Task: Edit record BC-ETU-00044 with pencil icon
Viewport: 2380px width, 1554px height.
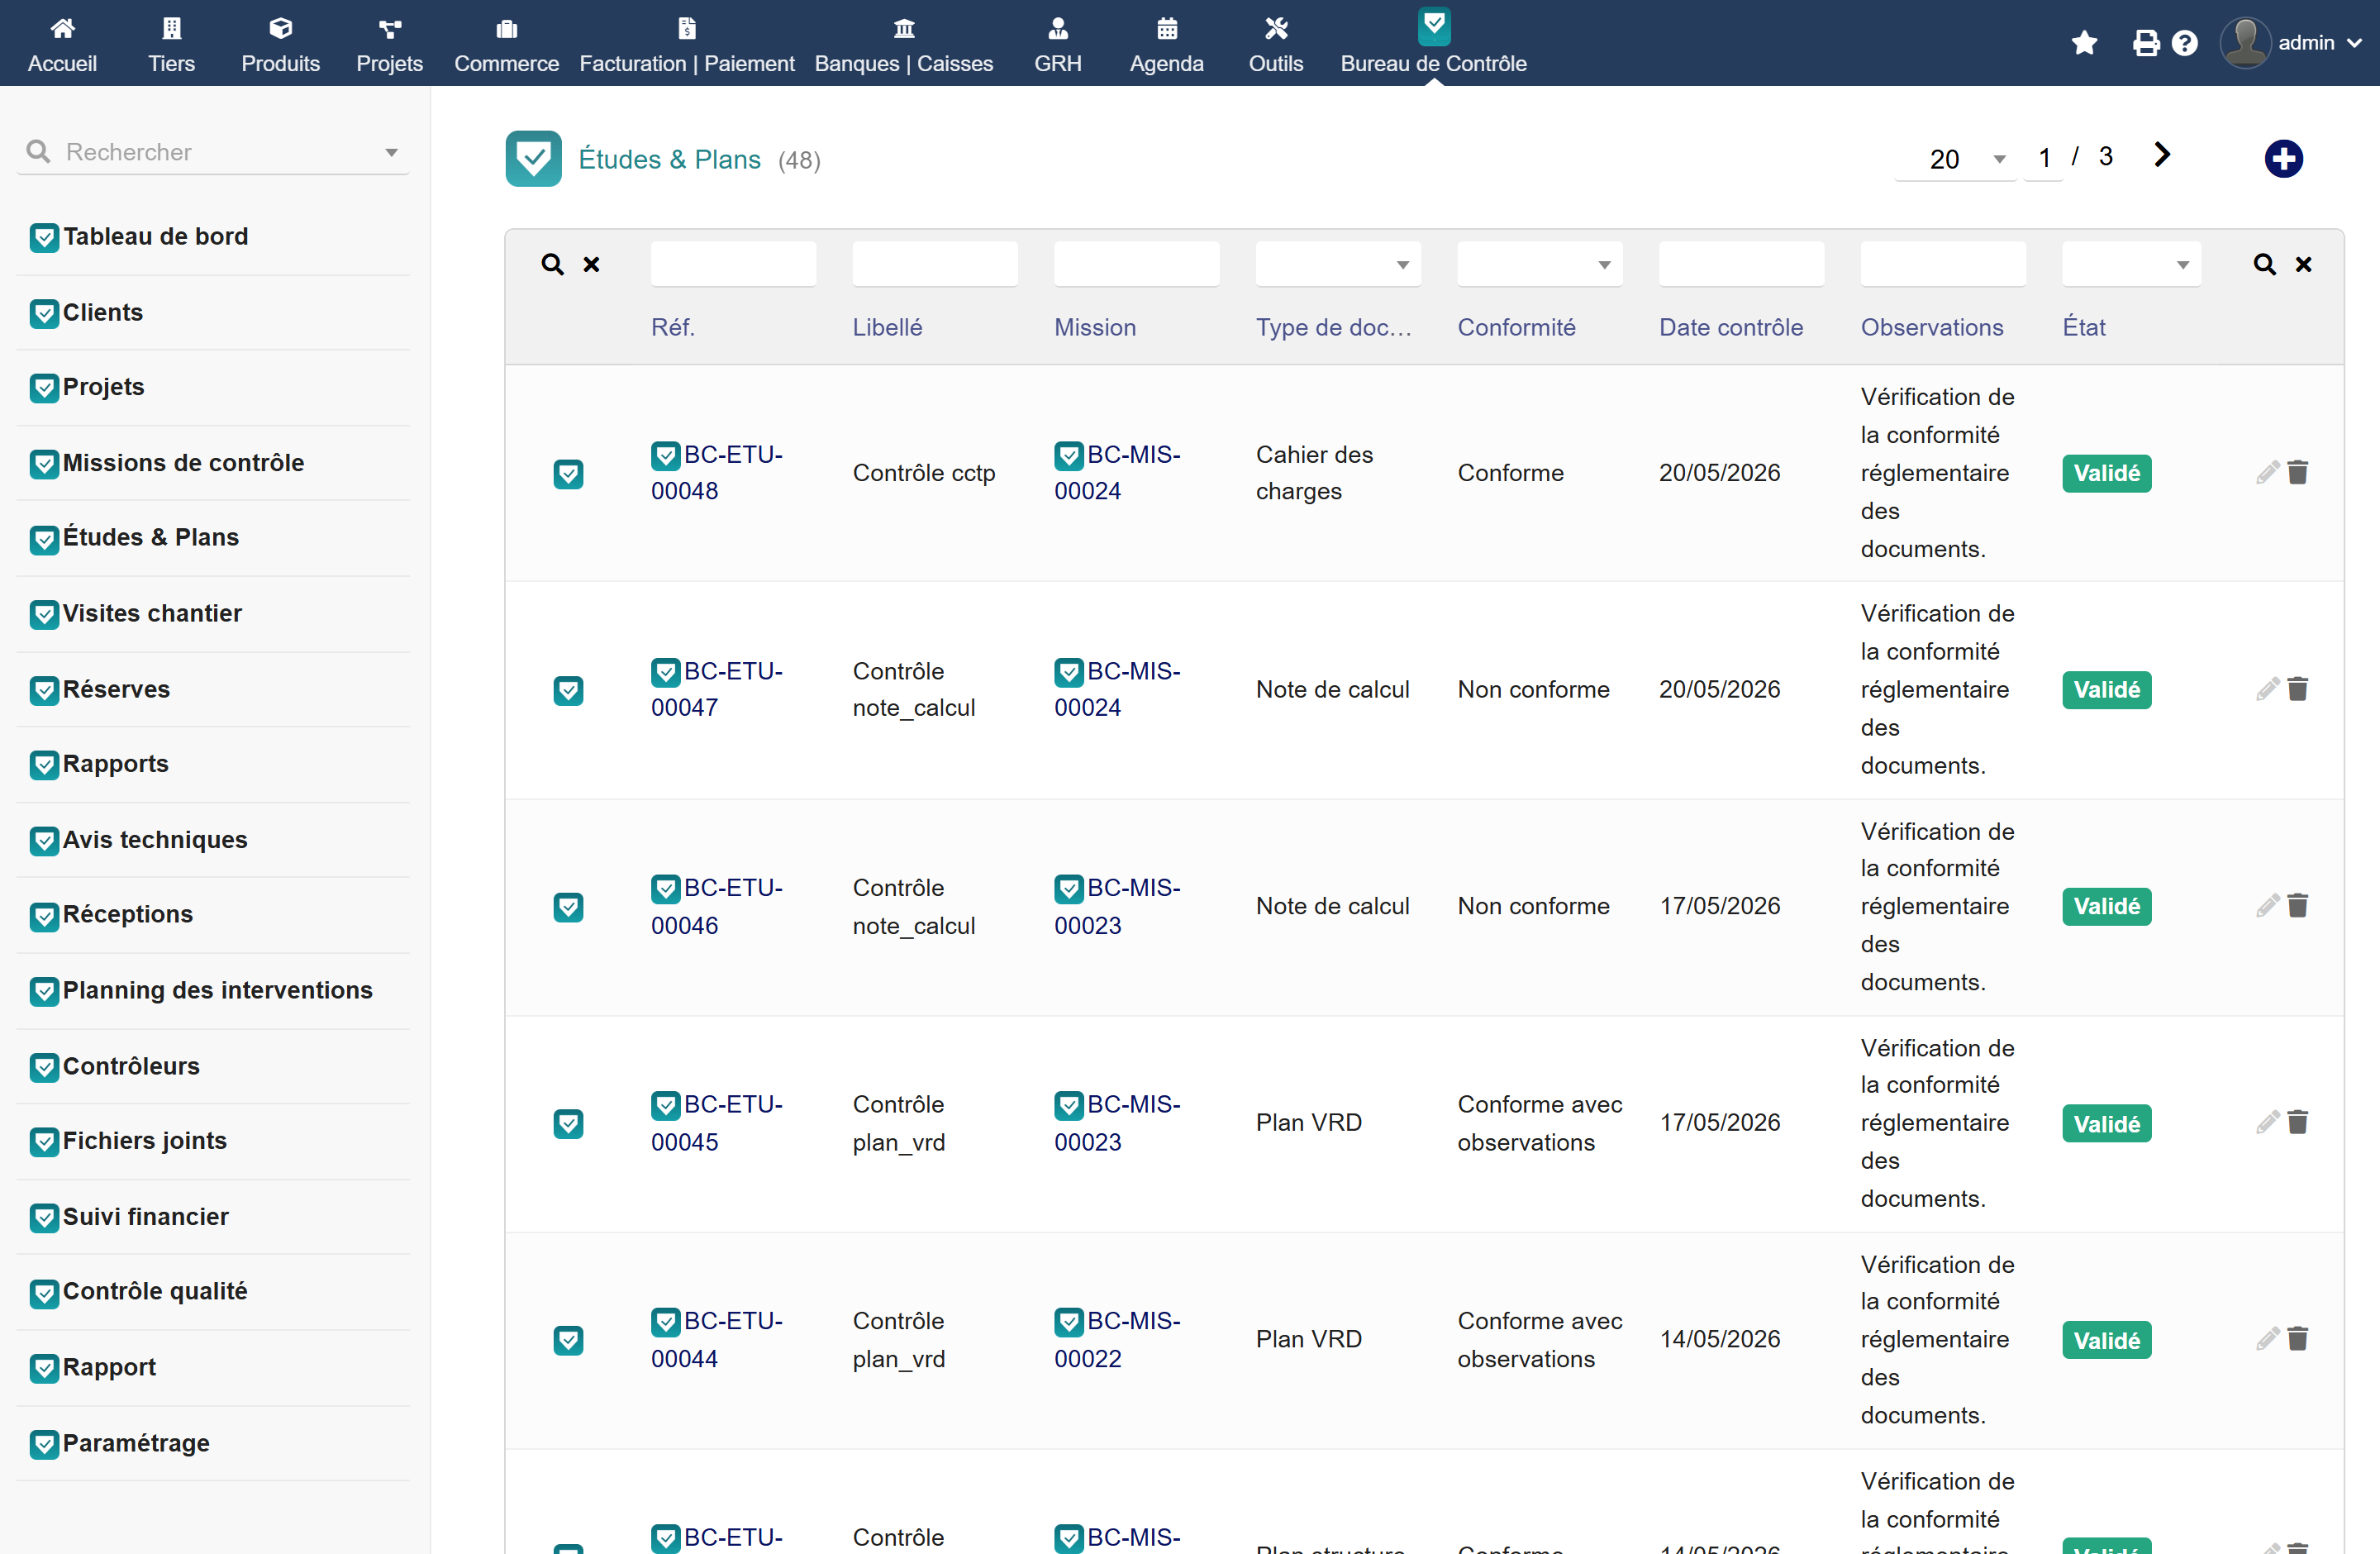Action: 2267,1339
